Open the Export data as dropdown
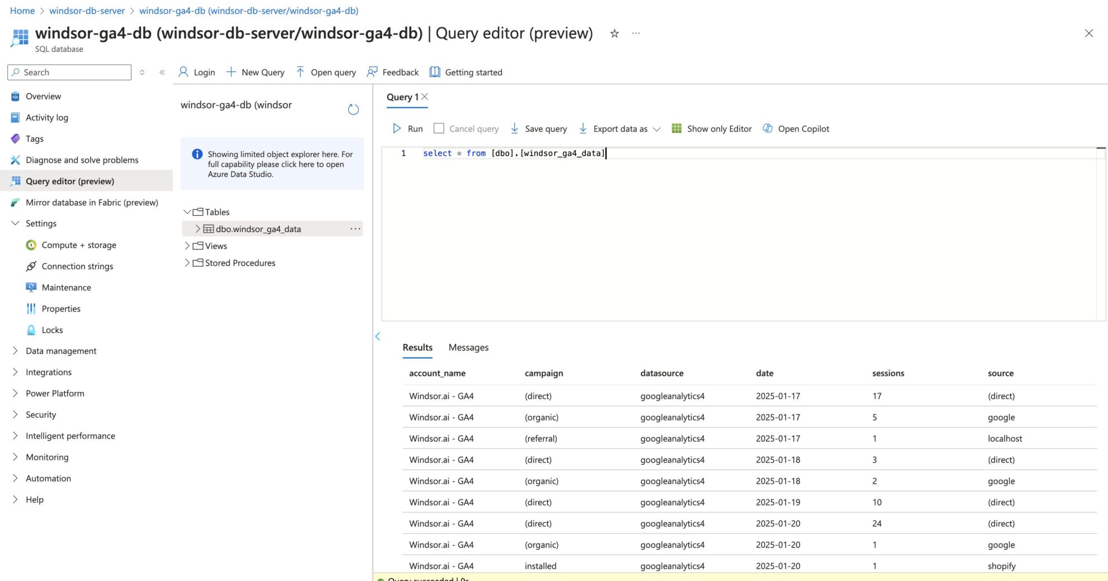1108x581 pixels. [621, 129]
